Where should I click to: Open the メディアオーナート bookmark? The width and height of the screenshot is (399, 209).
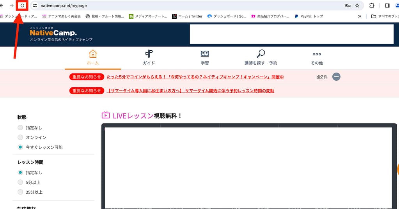pyautogui.click(x=148, y=16)
